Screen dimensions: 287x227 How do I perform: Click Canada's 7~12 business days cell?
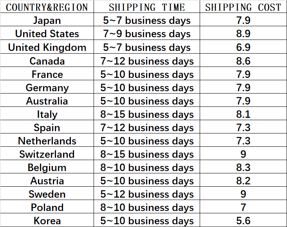[147, 61]
